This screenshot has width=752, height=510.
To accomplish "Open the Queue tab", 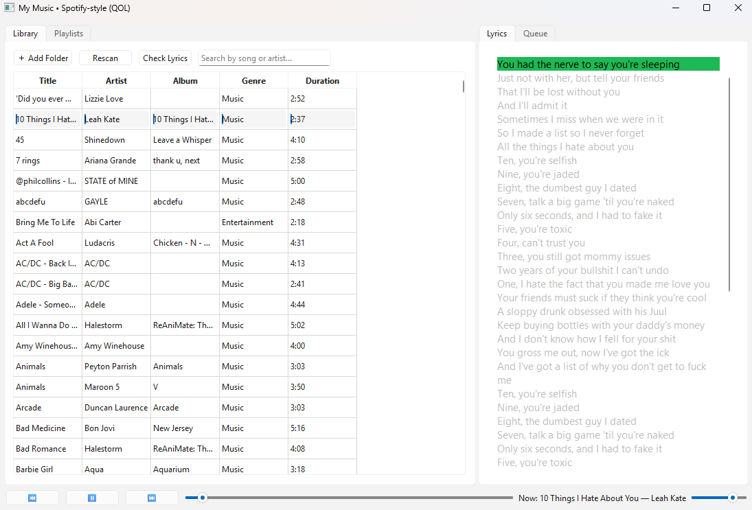I will [535, 34].
